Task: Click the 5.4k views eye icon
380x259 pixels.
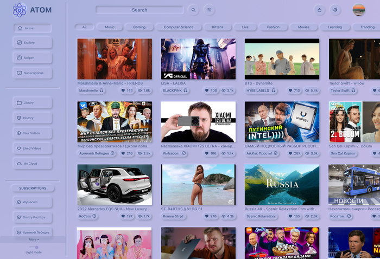Action: [x=307, y=90]
